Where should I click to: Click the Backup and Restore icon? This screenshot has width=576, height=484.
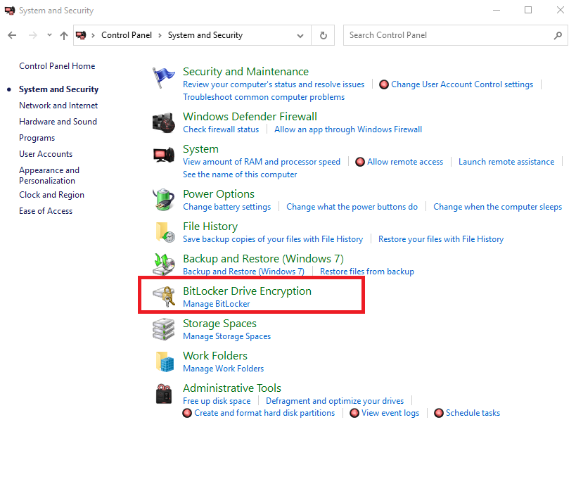(164, 265)
